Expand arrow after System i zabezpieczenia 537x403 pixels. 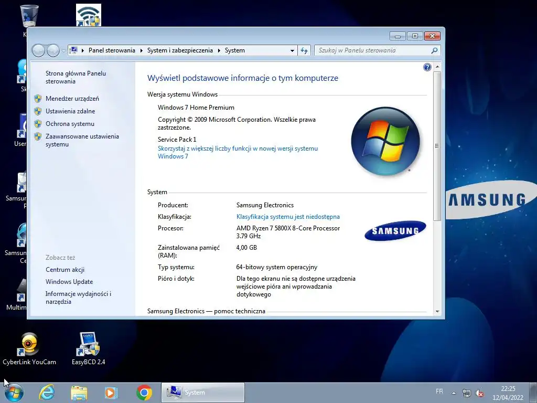tap(219, 51)
